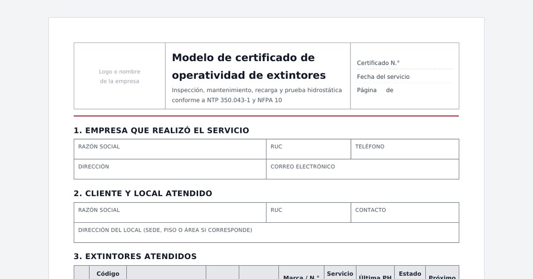Click the Contacto cell
This screenshot has height=279, width=533.
point(405,213)
